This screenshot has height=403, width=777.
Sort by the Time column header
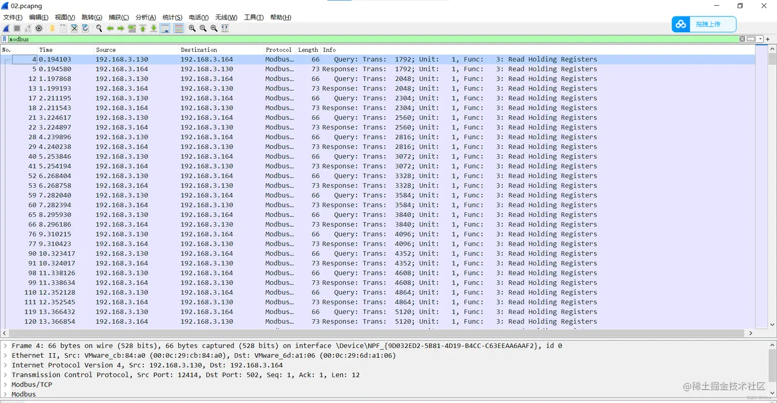(66, 50)
